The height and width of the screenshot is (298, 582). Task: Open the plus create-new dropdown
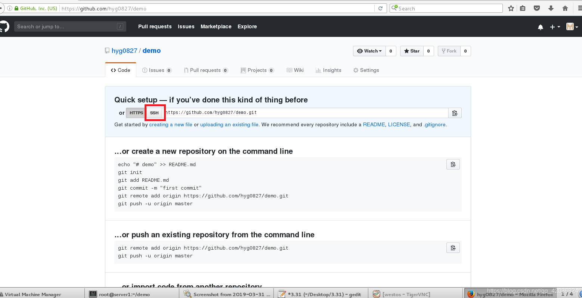point(555,27)
